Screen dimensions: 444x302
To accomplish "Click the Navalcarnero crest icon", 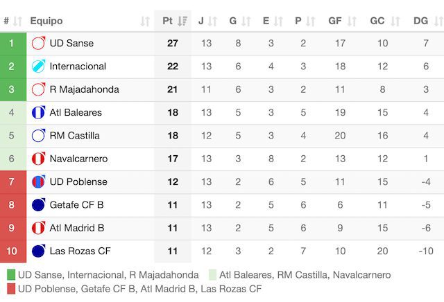I will coord(39,159).
